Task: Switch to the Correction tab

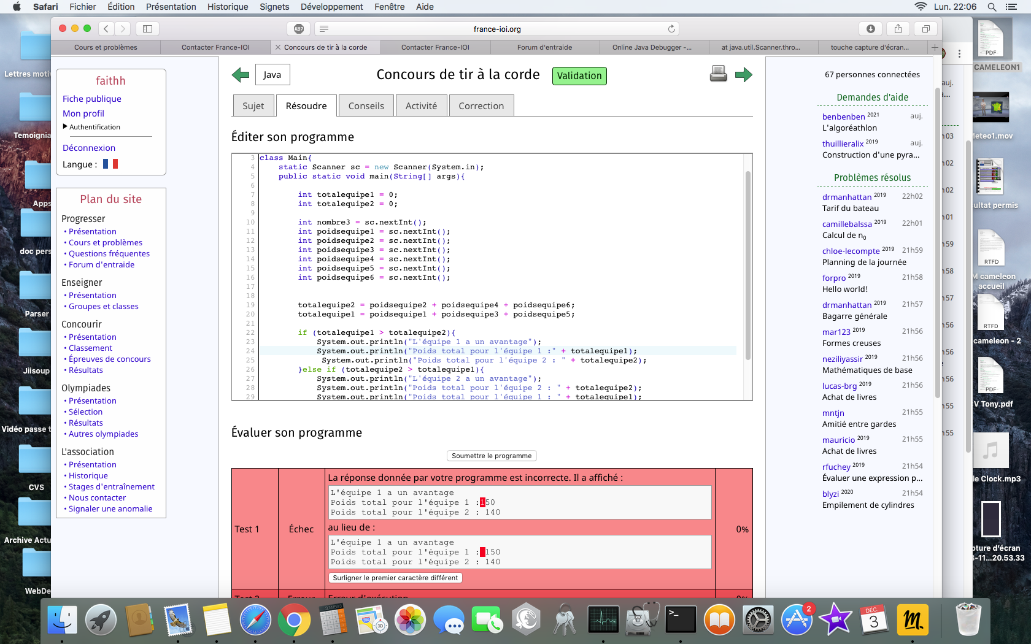Action: click(x=481, y=105)
